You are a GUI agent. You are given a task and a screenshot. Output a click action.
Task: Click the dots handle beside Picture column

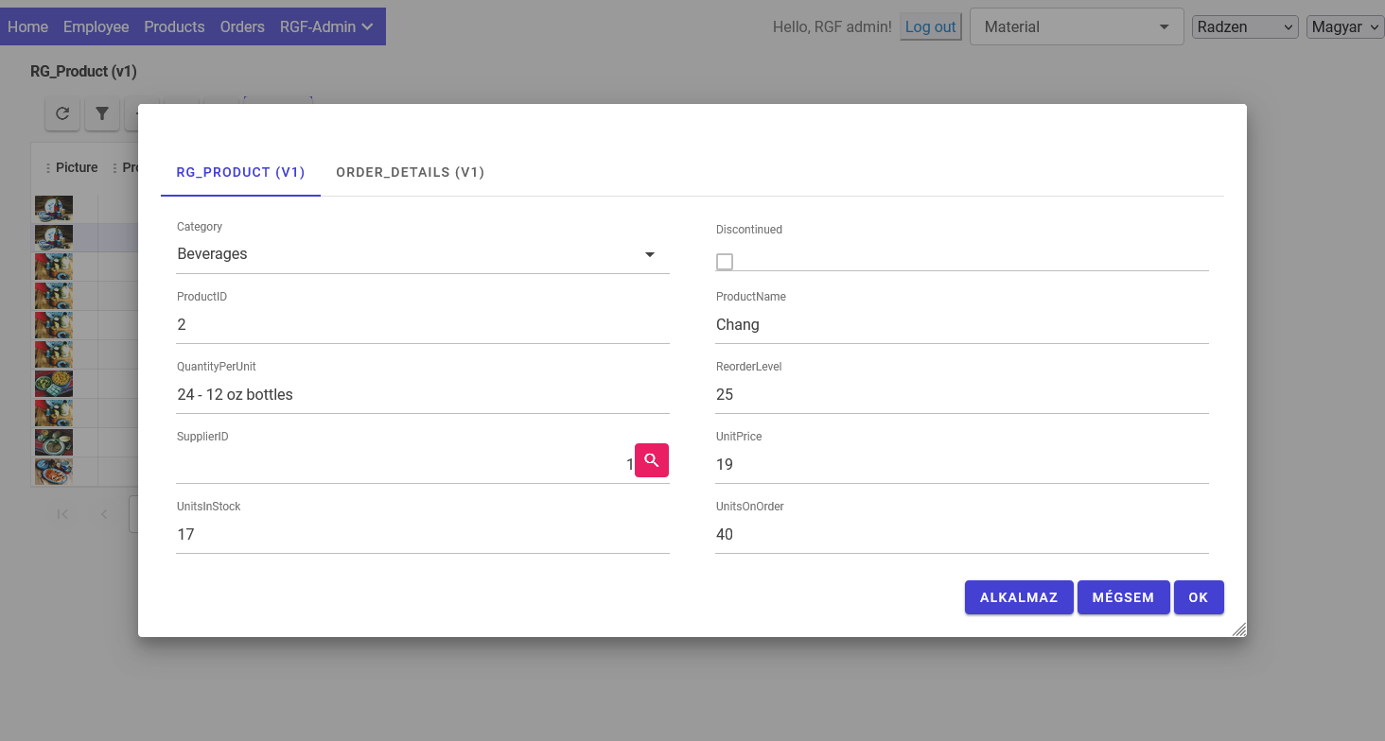[48, 168]
